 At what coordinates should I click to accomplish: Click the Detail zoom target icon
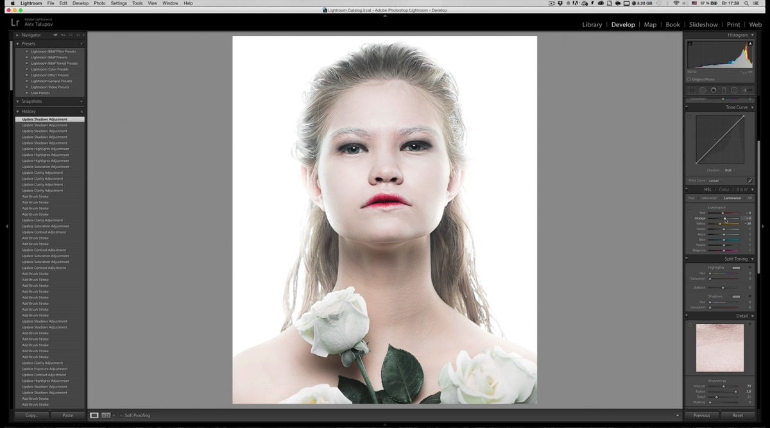[690, 325]
